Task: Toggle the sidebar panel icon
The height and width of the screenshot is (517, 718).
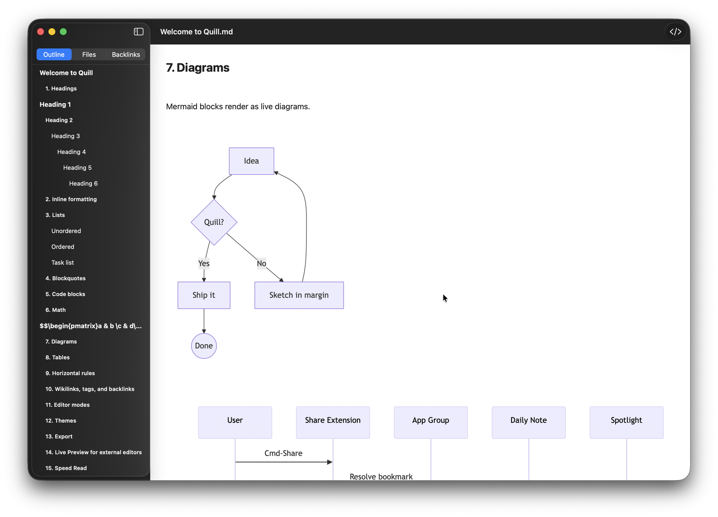Action: [x=139, y=31]
